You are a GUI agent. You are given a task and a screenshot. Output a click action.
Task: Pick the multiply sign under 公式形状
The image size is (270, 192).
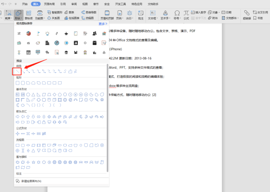[x=28, y=134]
